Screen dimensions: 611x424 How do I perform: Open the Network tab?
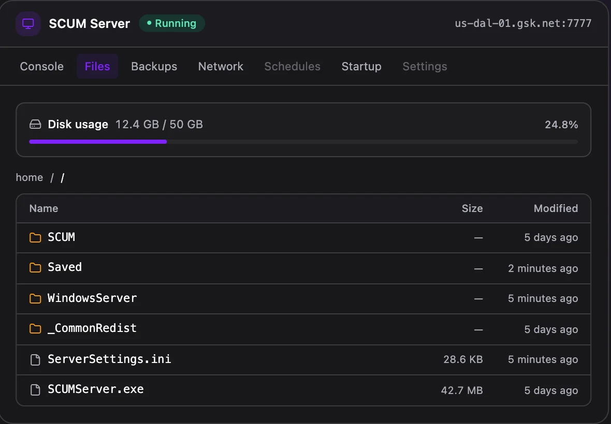[x=221, y=67]
